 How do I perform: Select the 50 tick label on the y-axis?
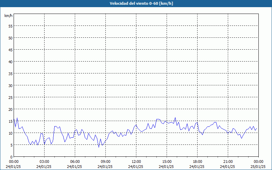[x=10, y=38]
